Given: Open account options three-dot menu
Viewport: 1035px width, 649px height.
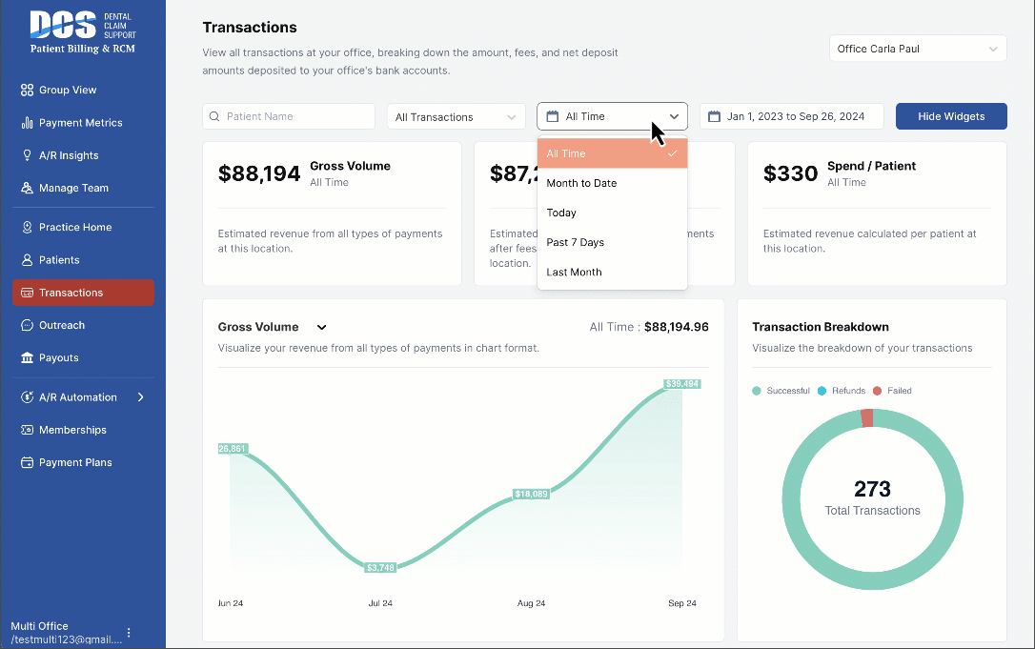Looking at the screenshot, I should [129, 633].
